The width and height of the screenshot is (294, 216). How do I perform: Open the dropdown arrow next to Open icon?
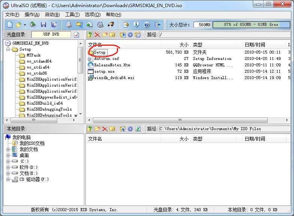click(x=25, y=25)
